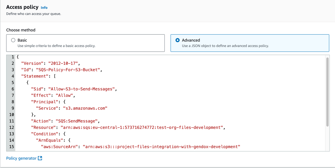Click line number 15 in the editor gutter
This screenshot has height=168, width=335.
12,147
